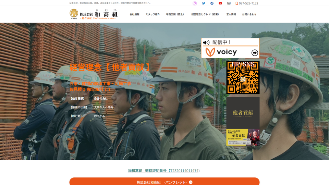Click the speaker icon beside 配信中
The width and height of the screenshot is (329, 185).
point(206,42)
